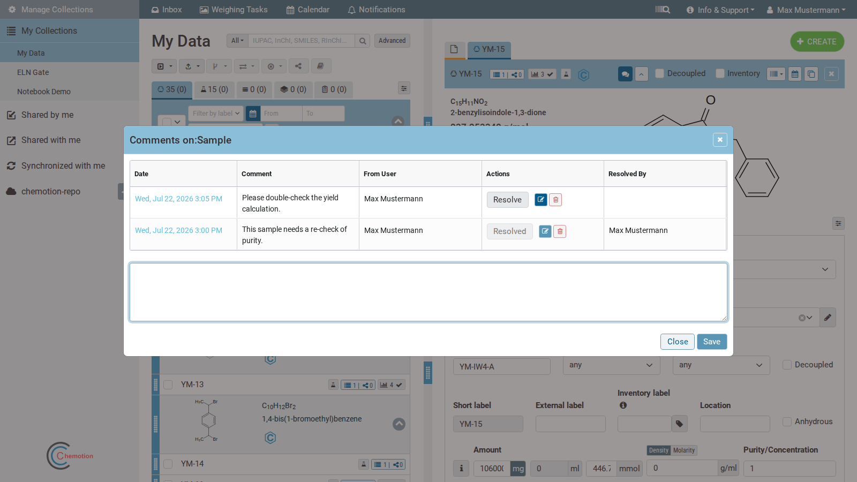
Task: Expand the Info & Support menu
Action: click(720, 10)
